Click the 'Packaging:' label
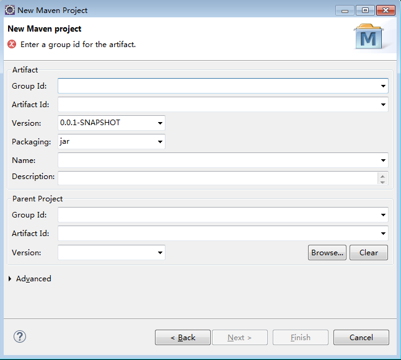The height and width of the screenshot is (360, 401). [x=32, y=142]
